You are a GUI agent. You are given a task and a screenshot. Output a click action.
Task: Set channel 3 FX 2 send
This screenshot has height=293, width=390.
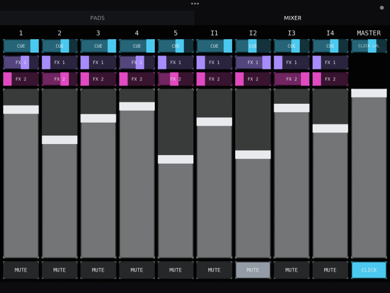point(98,79)
